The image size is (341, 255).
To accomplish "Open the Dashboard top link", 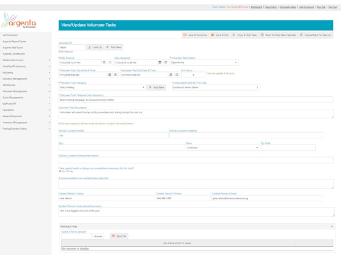I will click(x=256, y=7).
